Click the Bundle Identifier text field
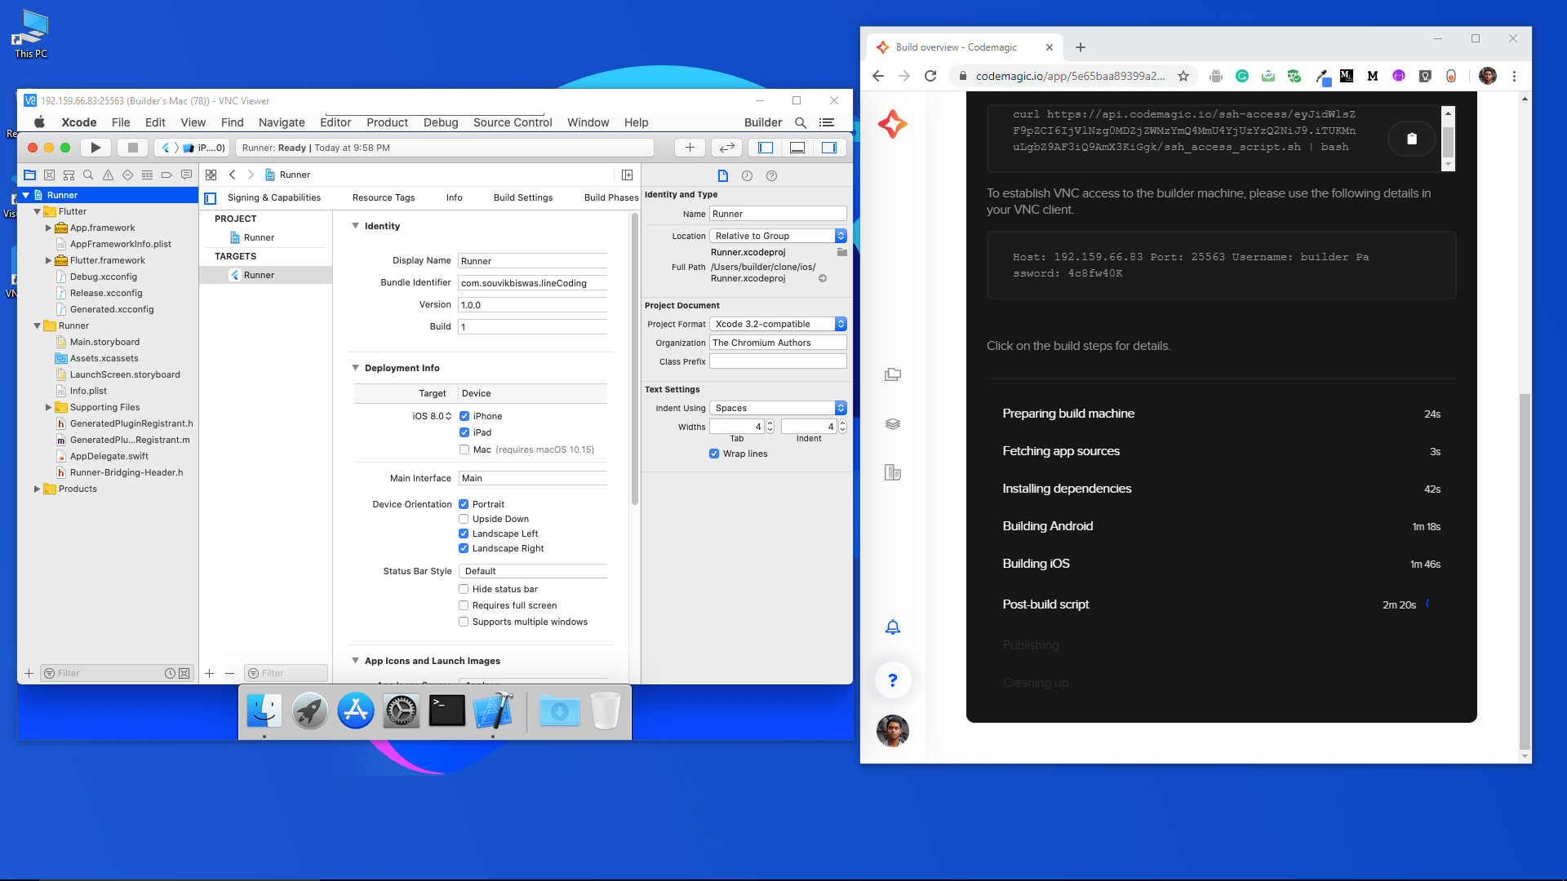 (x=533, y=283)
